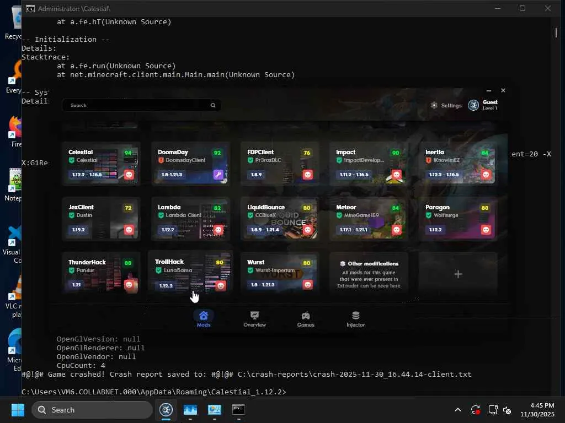Click the red face icon on Wurst card
Viewport: 565px width, 423px height.
point(307,285)
